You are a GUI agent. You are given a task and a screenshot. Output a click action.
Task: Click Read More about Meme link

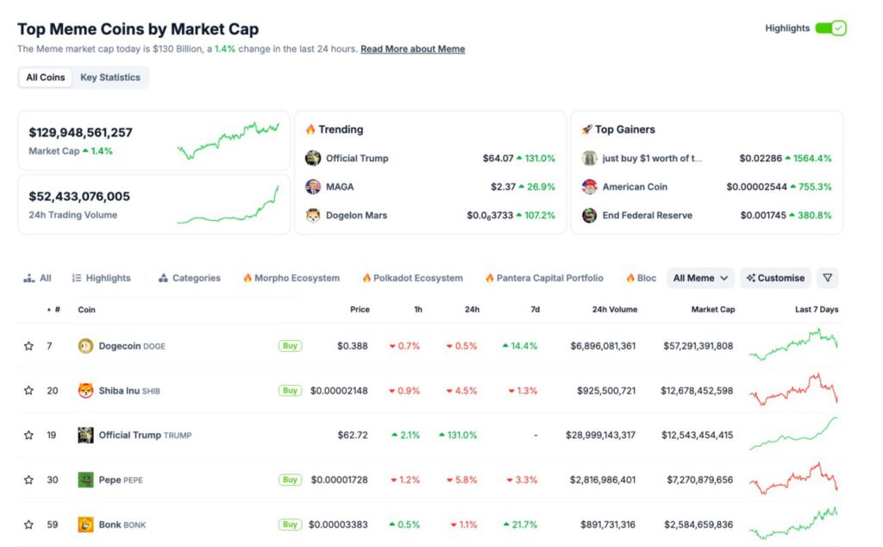coord(412,49)
